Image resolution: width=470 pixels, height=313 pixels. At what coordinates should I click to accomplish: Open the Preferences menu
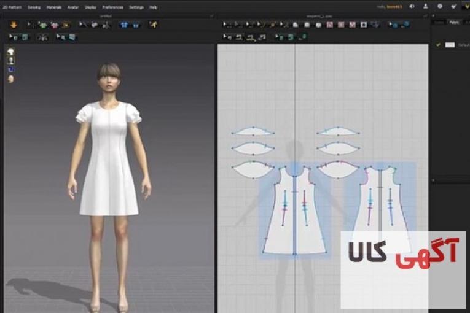click(112, 7)
